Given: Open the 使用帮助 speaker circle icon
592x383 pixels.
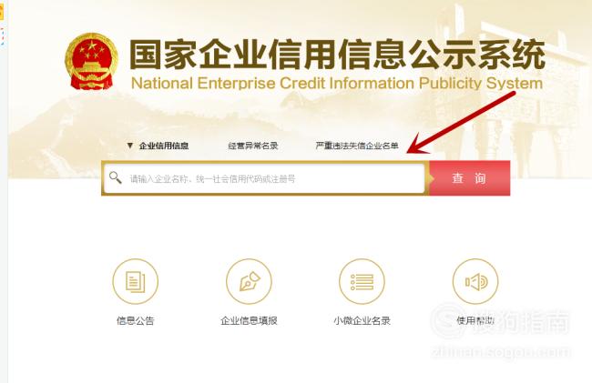Looking at the screenshot, I should click(x=475, y=282).
